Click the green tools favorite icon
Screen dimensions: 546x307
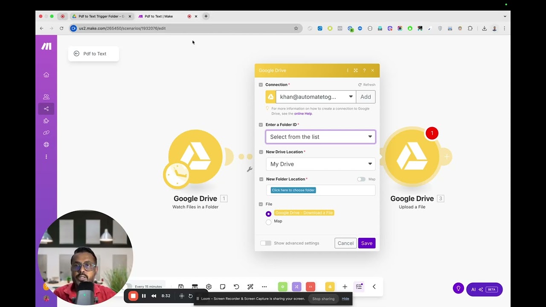(282, 287)
